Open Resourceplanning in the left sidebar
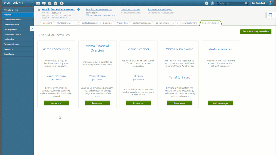 tap(18, 44)
